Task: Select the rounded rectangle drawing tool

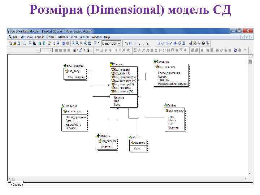Action: [x=162, y=43]
